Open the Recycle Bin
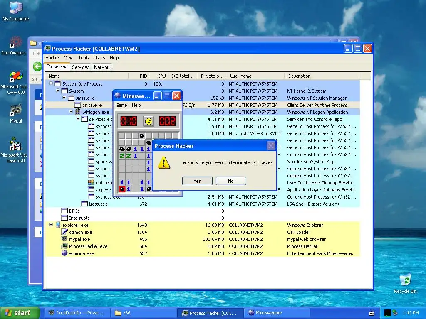426x319 pixels. tap(405, 284)
